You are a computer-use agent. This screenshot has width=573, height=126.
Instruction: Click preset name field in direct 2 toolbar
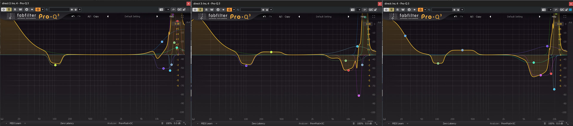pos(59,9)
